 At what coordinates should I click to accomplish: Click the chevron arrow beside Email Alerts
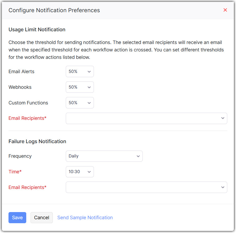coord(89,72)
